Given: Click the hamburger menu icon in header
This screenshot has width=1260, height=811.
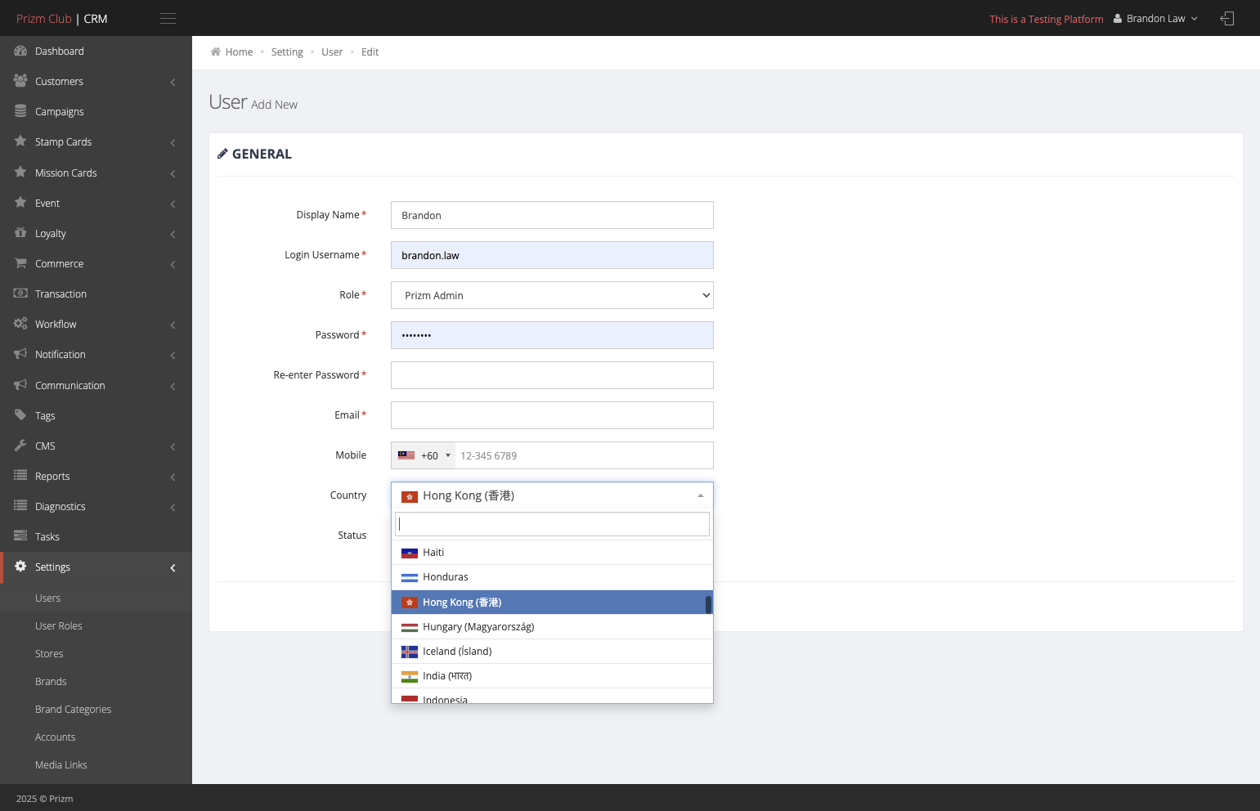Looking at the screenshot, I should tap(168, 18).
